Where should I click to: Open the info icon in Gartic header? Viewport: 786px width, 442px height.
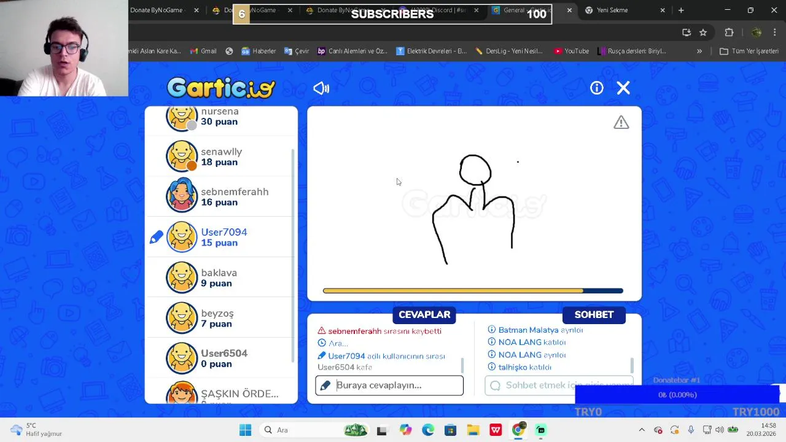[597, 88]
